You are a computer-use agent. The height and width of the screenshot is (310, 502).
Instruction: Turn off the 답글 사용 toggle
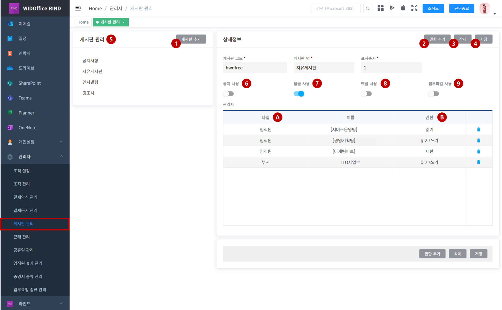pos(299,94)
